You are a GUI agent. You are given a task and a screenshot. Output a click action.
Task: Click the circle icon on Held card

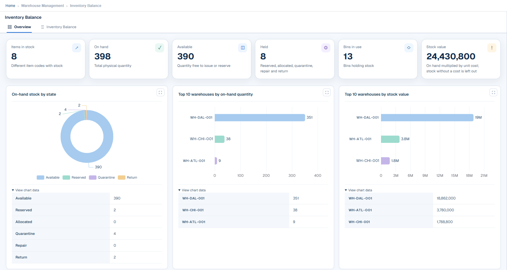[326, 48]
